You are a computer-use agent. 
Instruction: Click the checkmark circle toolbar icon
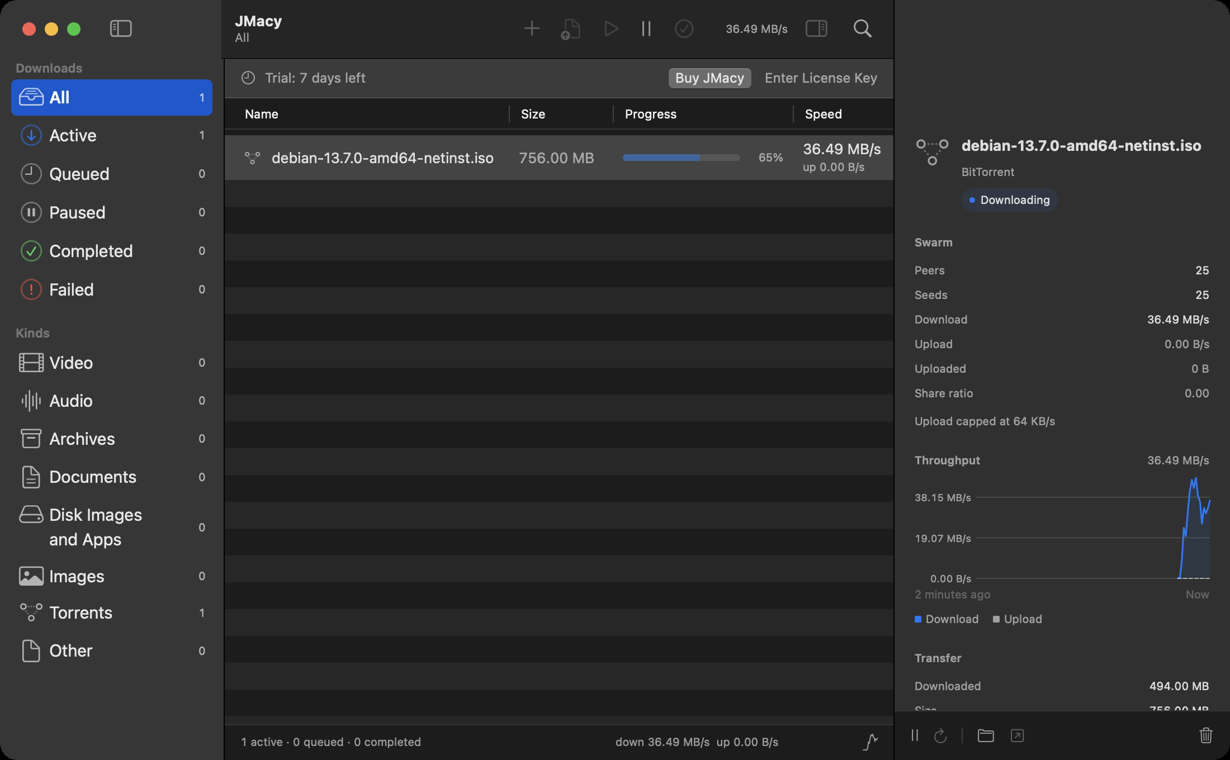tap(684, 28)
